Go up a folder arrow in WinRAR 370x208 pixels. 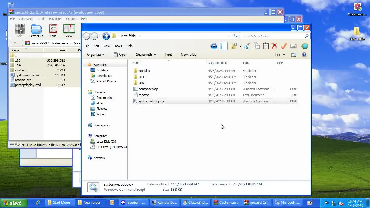tap(15, 43)
